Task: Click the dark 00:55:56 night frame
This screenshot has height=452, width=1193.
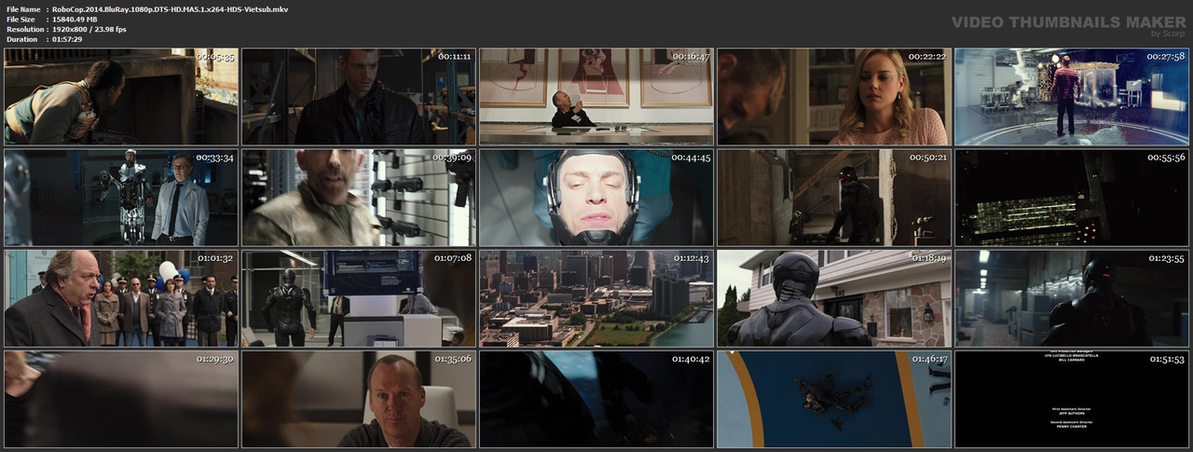Action: 1072,198
